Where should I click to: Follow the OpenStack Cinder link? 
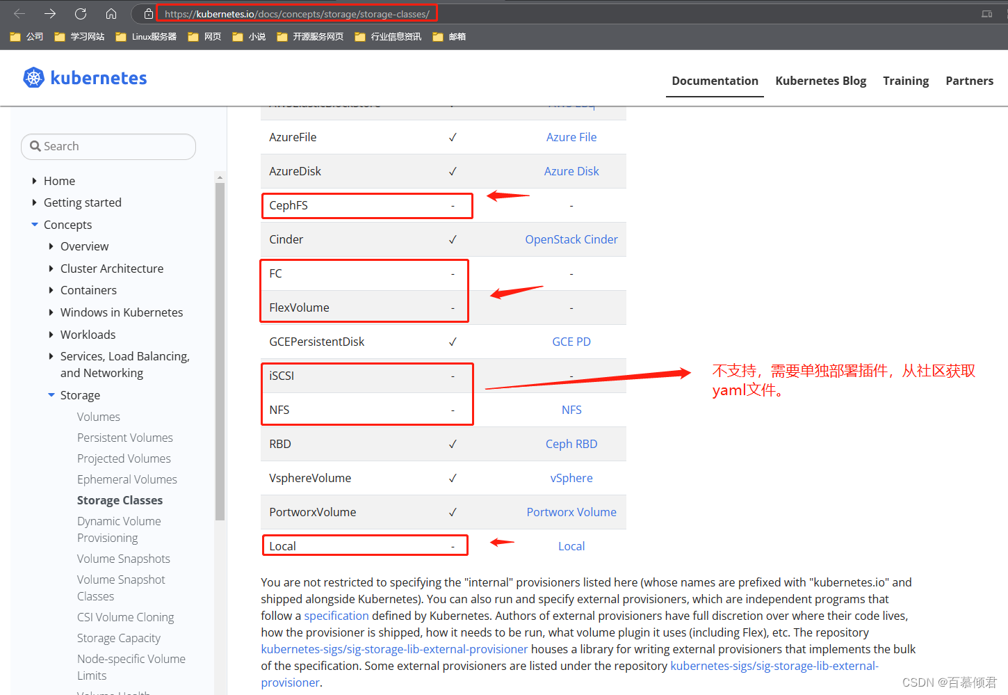(x=571, y=239)
